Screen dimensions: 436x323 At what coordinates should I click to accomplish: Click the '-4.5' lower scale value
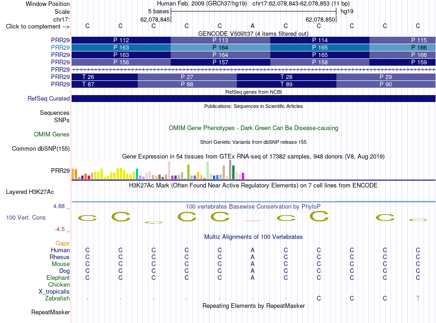point(60,229)
